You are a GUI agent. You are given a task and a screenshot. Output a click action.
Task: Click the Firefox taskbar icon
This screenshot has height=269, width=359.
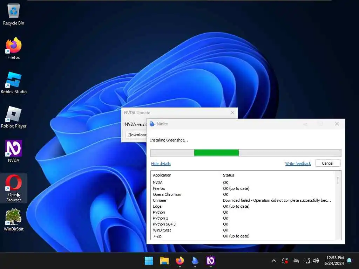(x=180, y=261)
